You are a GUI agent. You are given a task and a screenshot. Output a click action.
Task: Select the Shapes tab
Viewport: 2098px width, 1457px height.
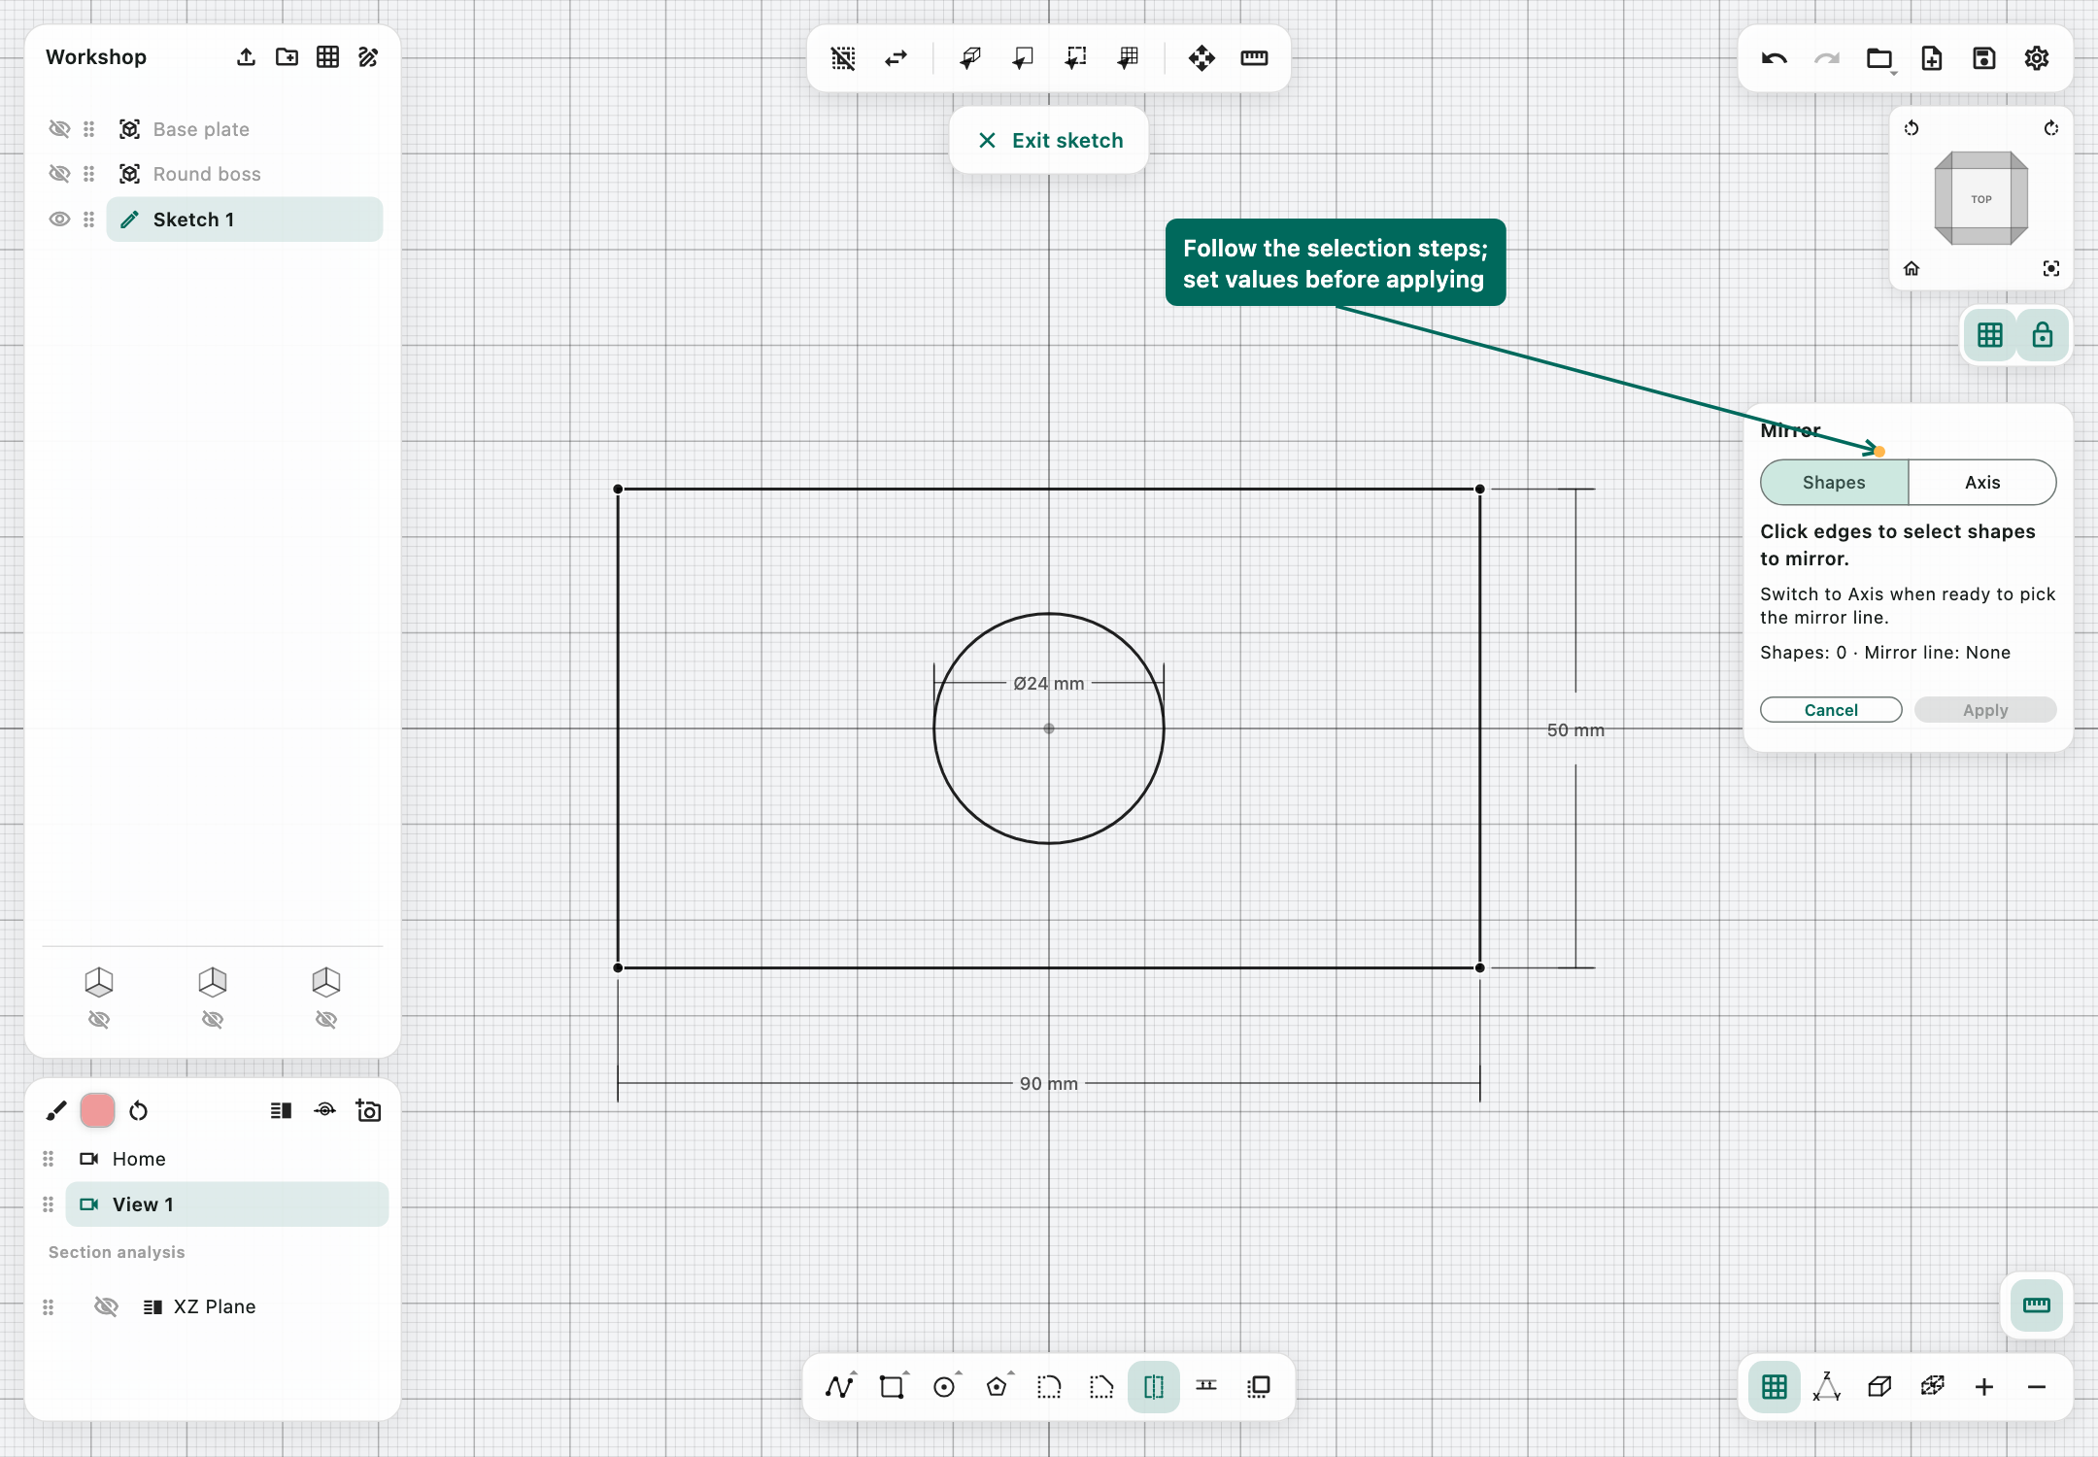1834,483
